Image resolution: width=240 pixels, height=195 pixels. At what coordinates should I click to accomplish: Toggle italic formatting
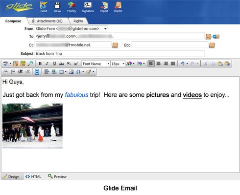pos(47,64)
